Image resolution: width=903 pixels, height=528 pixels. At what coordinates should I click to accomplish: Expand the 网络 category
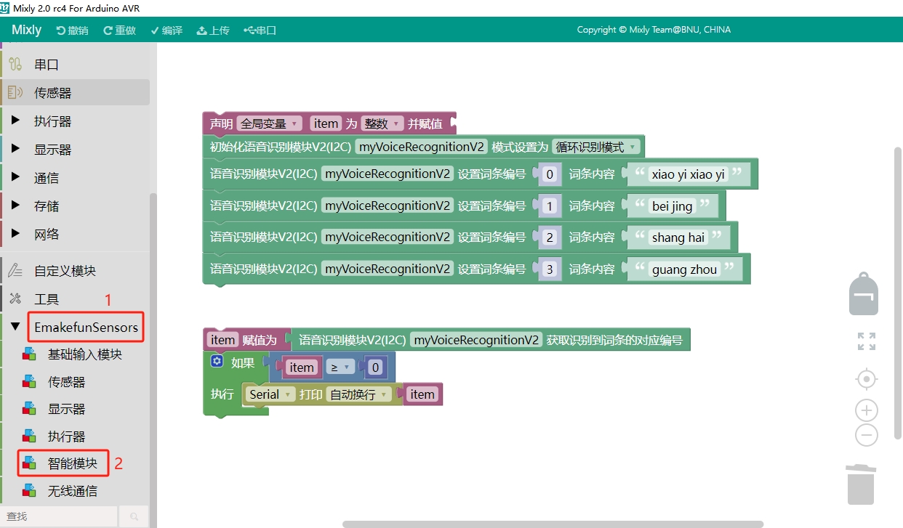click(x=75, y=235)
